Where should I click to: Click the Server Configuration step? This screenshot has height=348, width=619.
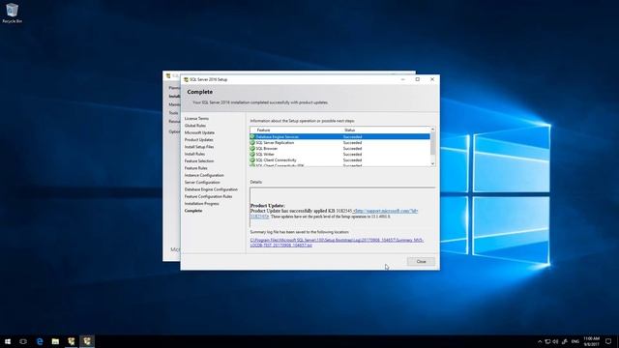[202, 183]
